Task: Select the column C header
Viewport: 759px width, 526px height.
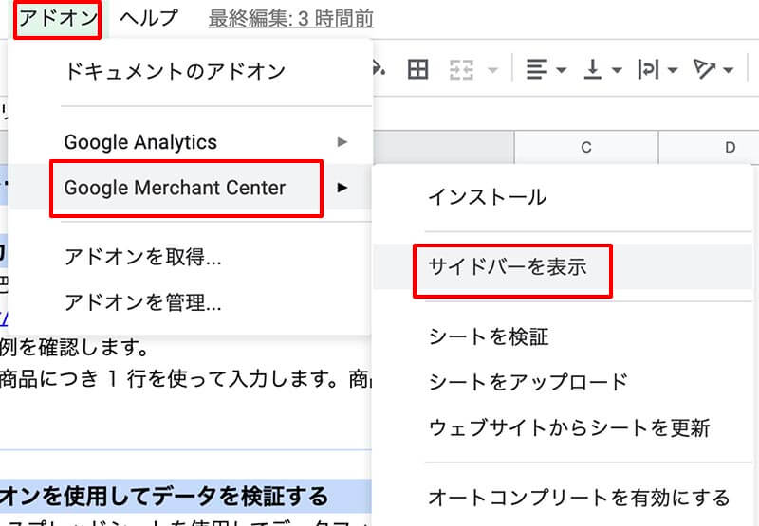Action: (x=586, y=147)
